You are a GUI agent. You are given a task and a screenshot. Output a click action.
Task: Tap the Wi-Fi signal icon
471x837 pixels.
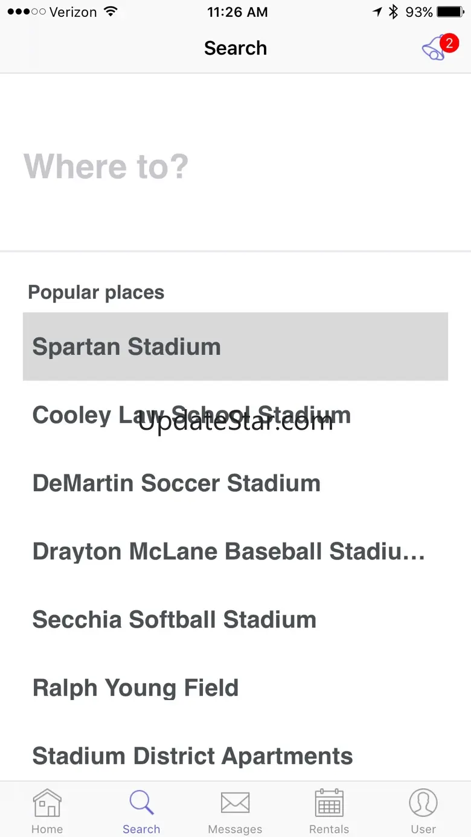pyautogui.click(x=111, y=12)
